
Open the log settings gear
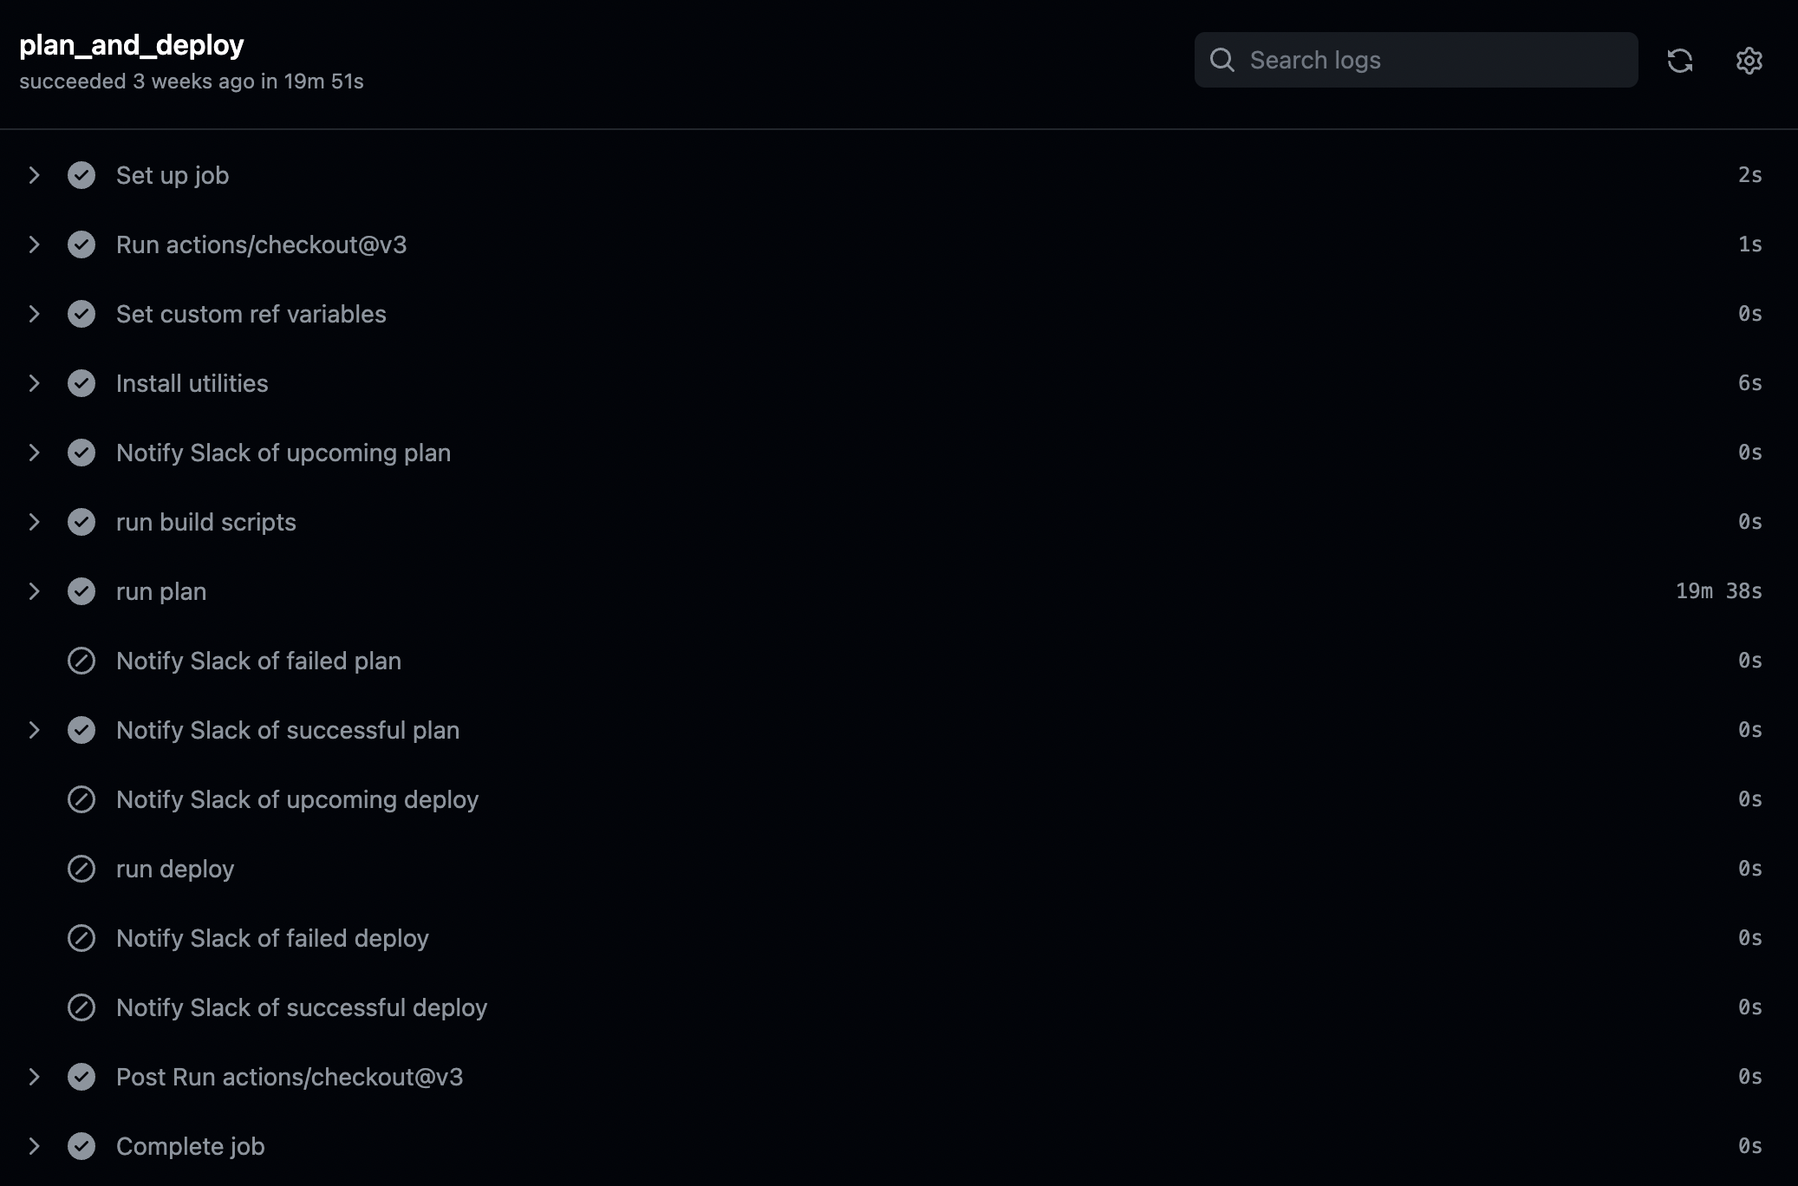[1749, 61]
